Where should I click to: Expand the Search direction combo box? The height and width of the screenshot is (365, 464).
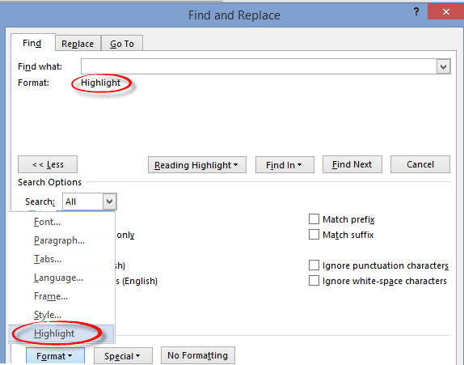109,202
